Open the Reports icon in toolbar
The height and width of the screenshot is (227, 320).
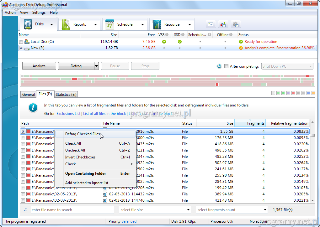(66, 24)
